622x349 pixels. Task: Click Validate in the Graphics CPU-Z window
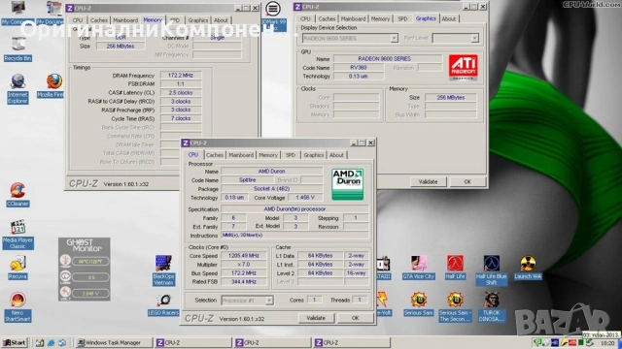coord(428,182)
